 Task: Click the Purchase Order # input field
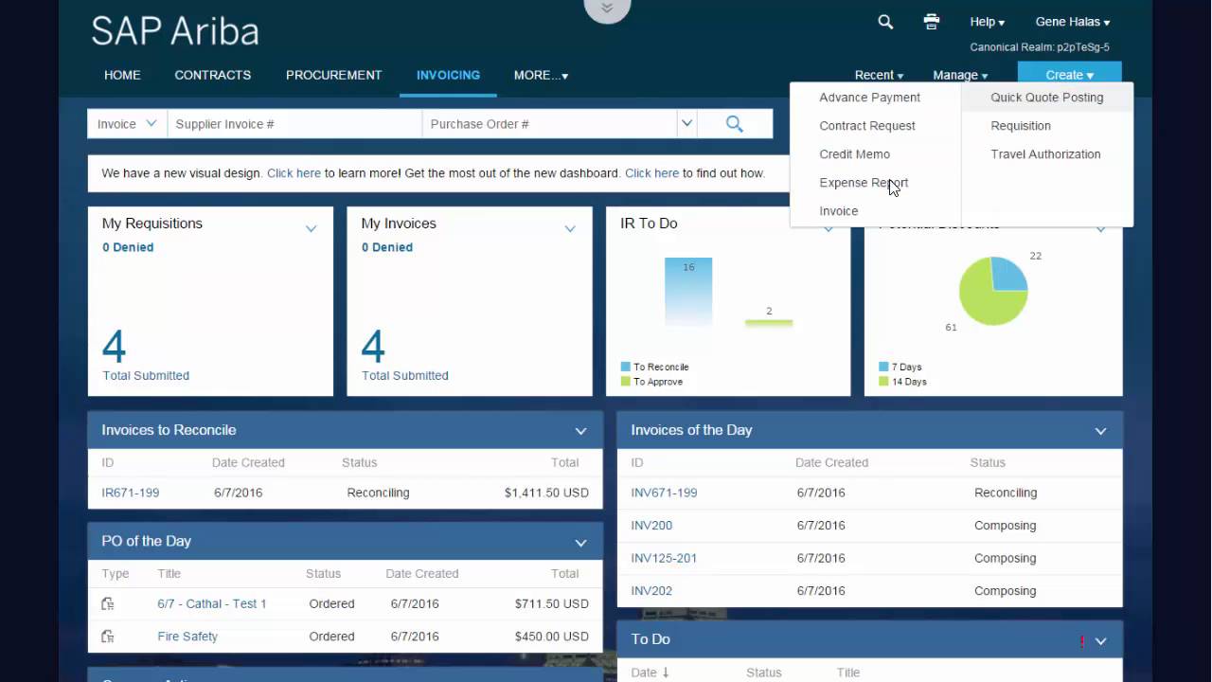point(549,124)
